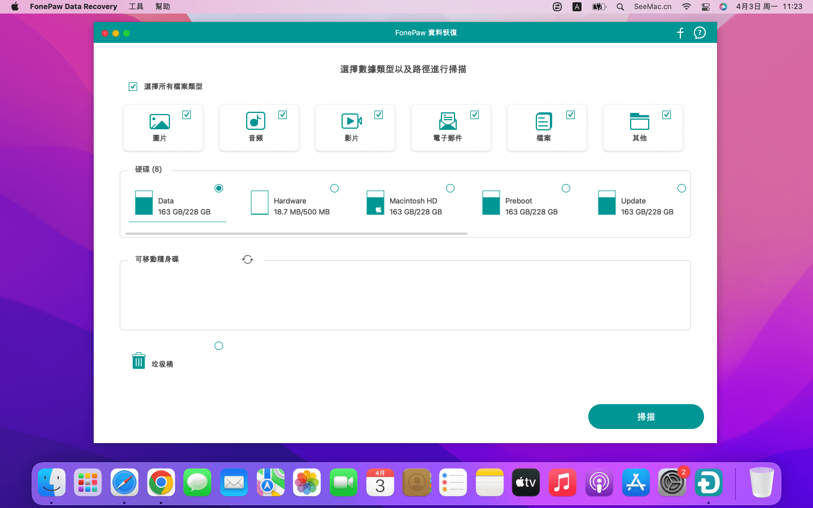
Task: Click the 垃圾桶 trash bin icon
Action: coord(139,361)
